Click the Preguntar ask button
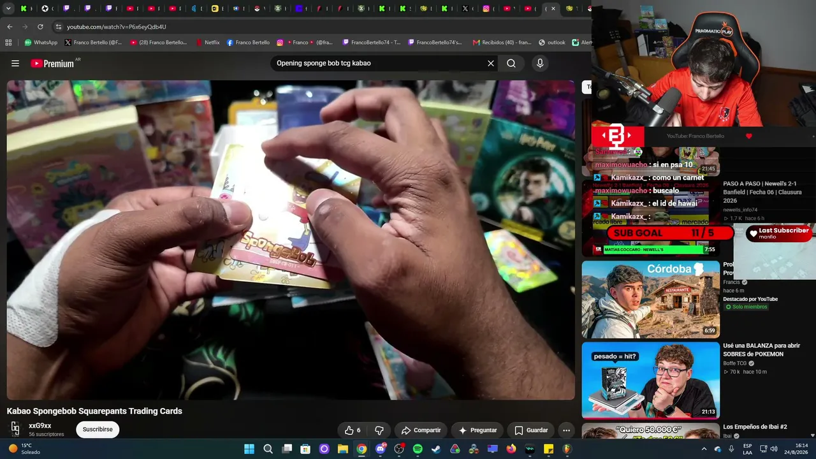The image size is (816, 459). tap(477, 430)
